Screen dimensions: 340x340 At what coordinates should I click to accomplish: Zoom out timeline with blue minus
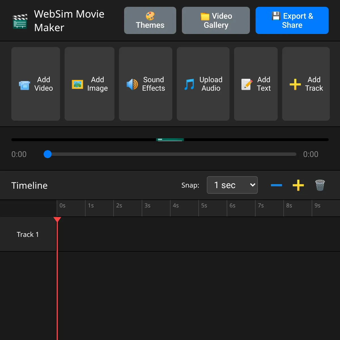tap(276, 185)
